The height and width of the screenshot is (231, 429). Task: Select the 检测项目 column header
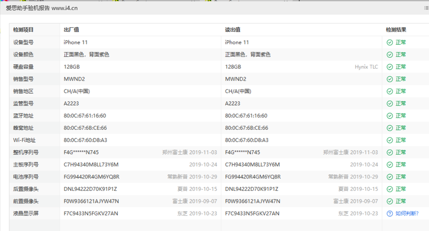23,30
